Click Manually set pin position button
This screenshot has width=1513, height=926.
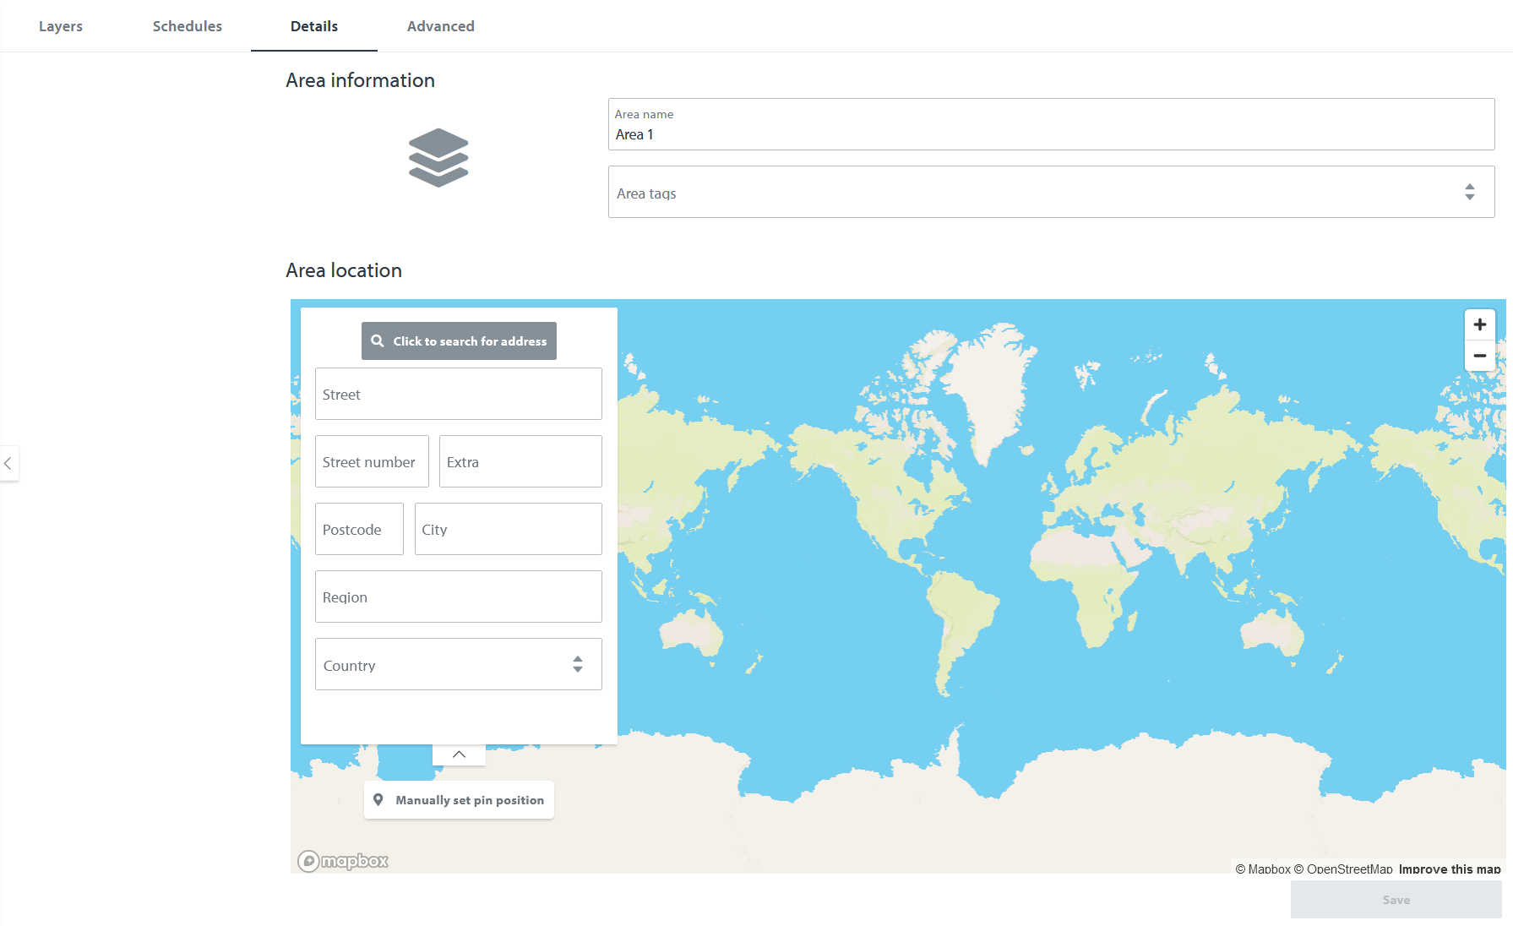click(x=459, y=800)
